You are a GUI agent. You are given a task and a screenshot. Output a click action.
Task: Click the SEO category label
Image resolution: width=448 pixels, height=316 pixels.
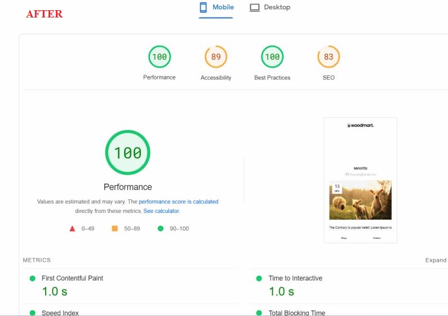pos(329,77)
